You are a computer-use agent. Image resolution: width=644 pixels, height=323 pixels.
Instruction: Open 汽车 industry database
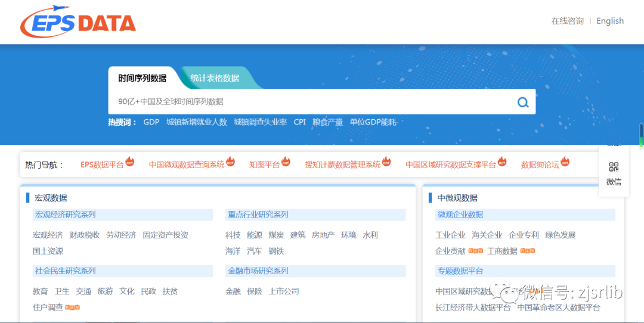255,251
